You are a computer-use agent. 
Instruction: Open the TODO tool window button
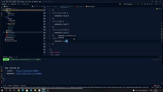click(x=10, y=86)
